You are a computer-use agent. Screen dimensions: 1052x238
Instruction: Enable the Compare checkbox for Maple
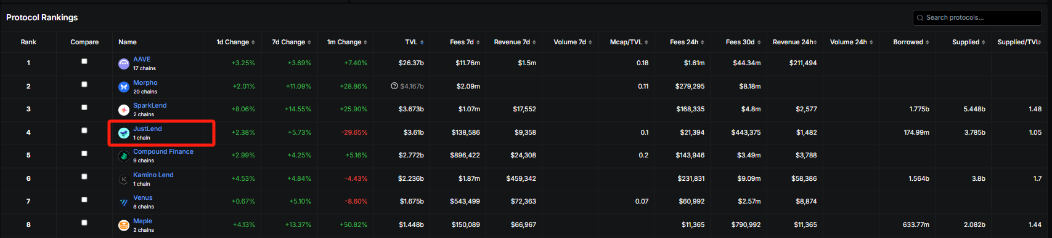click(84, 223)
